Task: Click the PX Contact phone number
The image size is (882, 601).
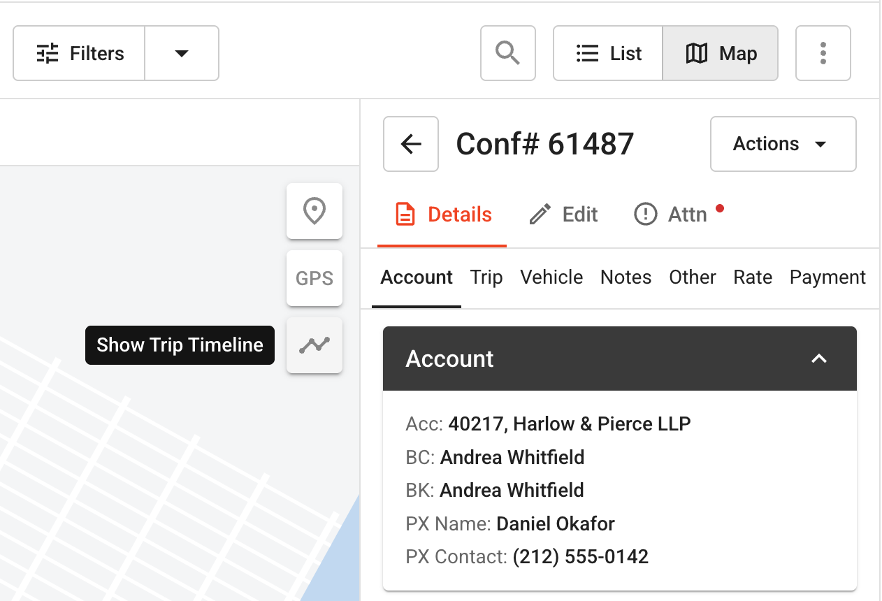Action: 581,557
